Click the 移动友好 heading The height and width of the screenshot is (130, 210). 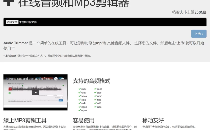coord(153,120)
